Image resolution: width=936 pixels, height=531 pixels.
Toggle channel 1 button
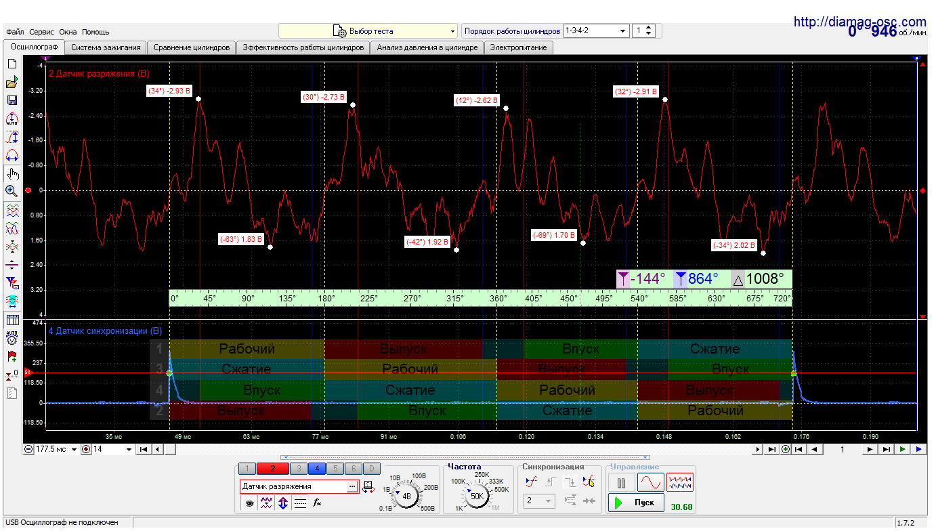pyautogui.click(x=248, y=468)
